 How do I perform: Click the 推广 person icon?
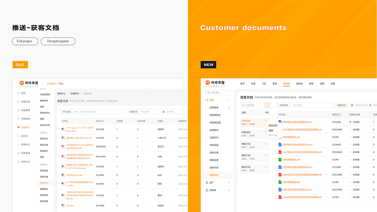[207, 183]
